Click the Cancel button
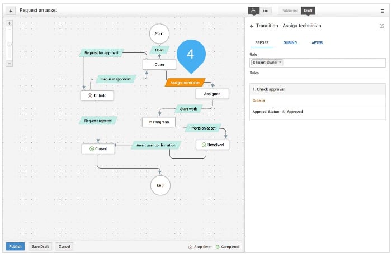Screen dimensions: 392x254 [64, 246]
